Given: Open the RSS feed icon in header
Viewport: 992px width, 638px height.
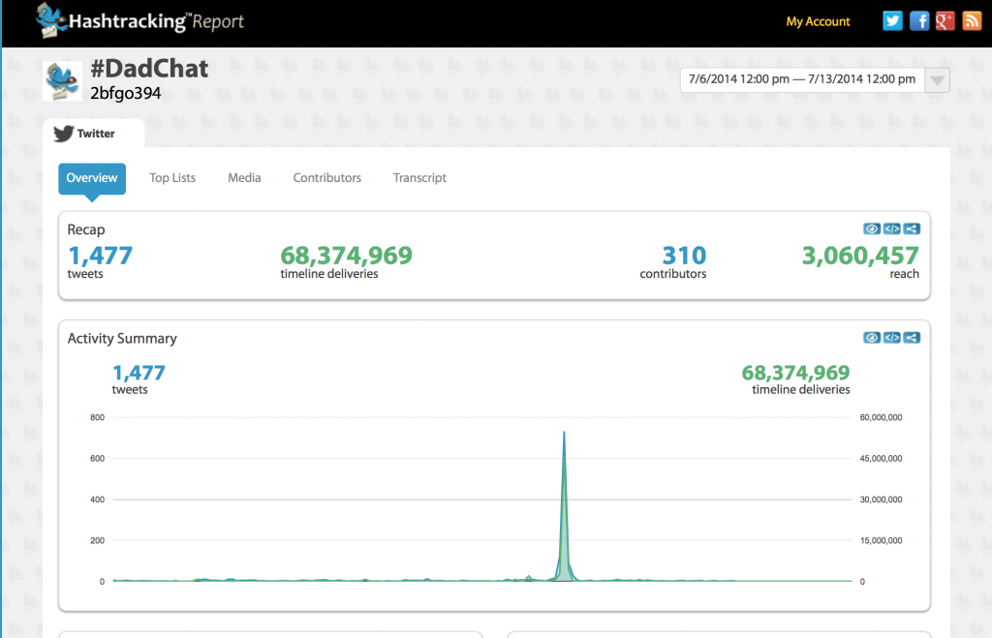Looking at the screenshot, I should 972,21.
